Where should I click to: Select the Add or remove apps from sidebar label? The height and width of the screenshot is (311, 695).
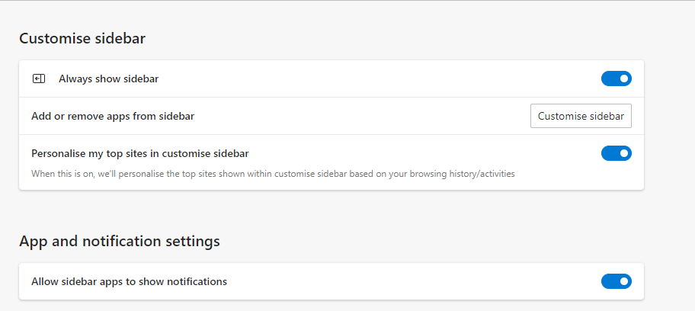[113, 116]
